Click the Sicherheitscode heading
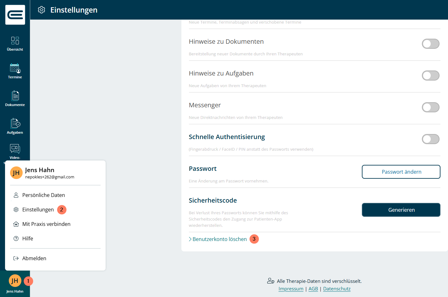Screen dimensions: 448x297 click(x=213, y=200)
